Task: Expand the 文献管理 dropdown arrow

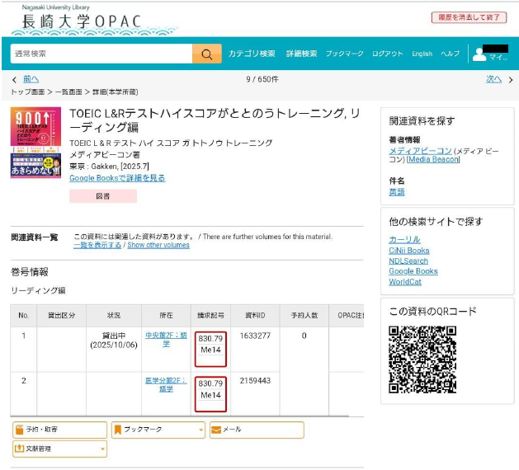Action: [x=102, y=449]
